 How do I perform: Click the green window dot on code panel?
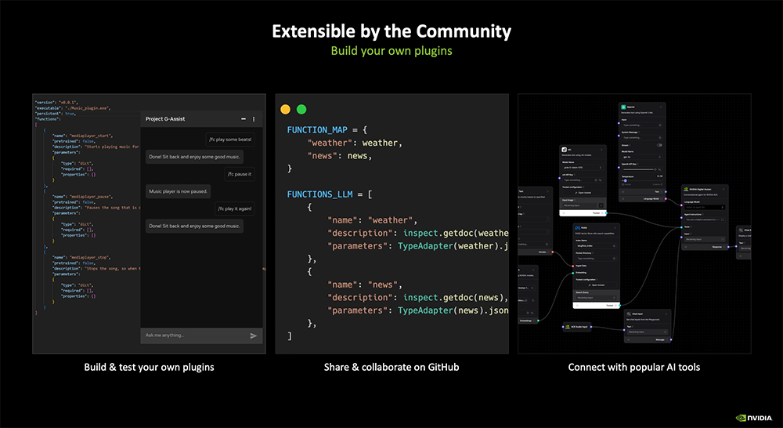pyautogui.click(x=301, y=110)
